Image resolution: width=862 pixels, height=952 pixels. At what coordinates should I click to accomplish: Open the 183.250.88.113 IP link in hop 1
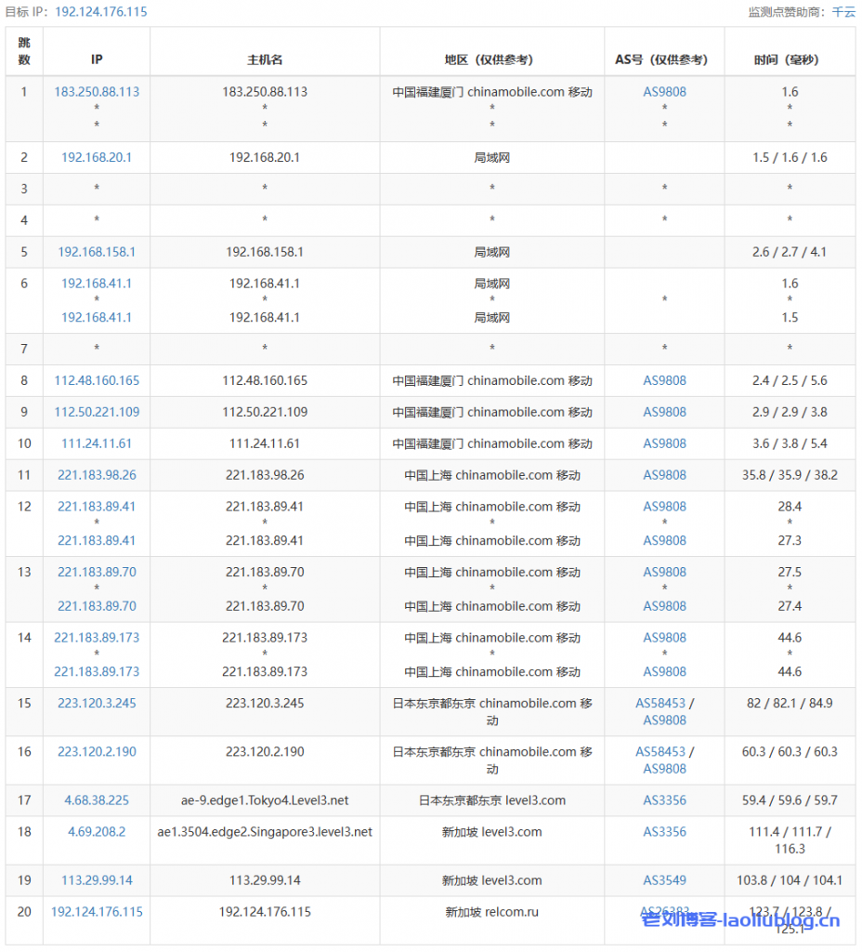(97, 92)
